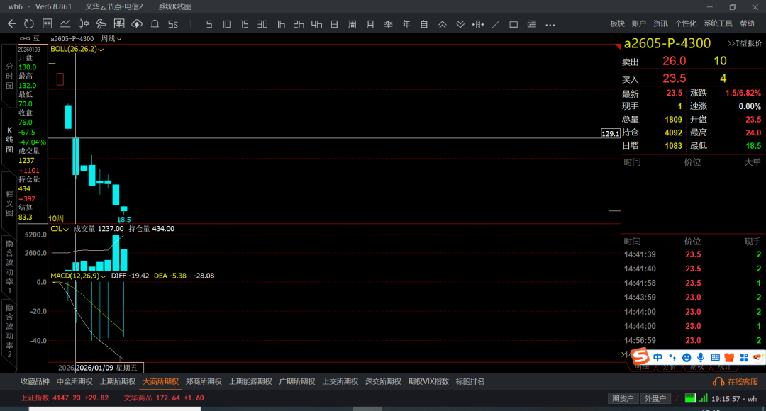Click the cloud lightning icon
The height and width of the screenshot is (411, 766).
[137, 24]
